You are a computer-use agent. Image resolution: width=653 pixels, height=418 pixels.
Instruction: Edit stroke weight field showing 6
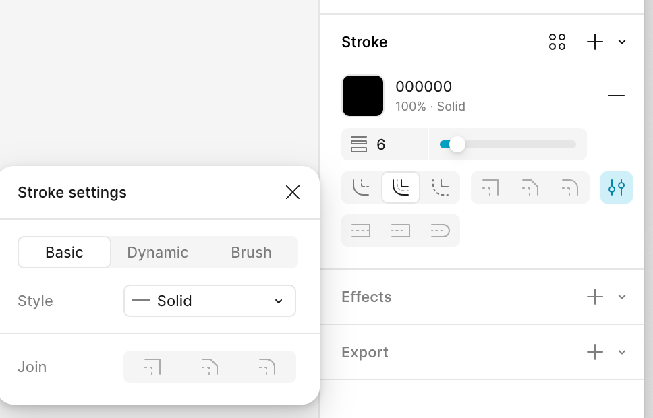[385, 144]
